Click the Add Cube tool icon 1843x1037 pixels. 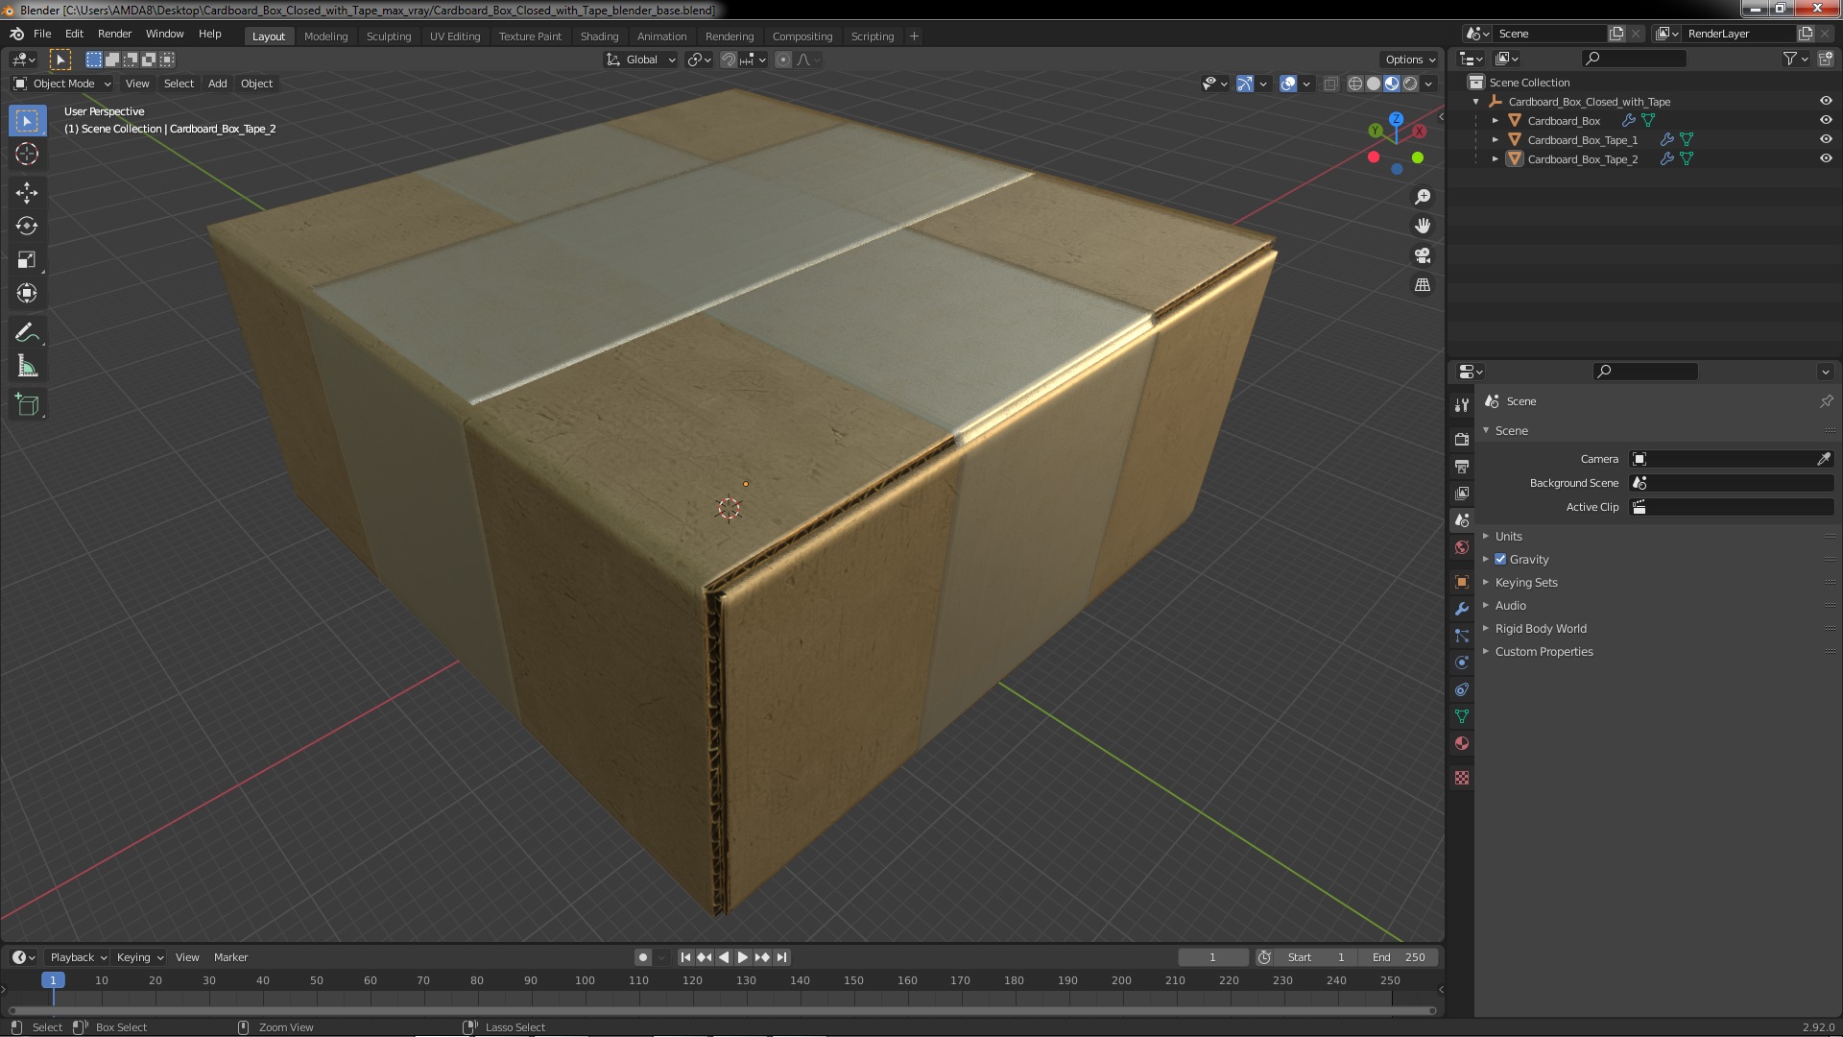[27, 405]
